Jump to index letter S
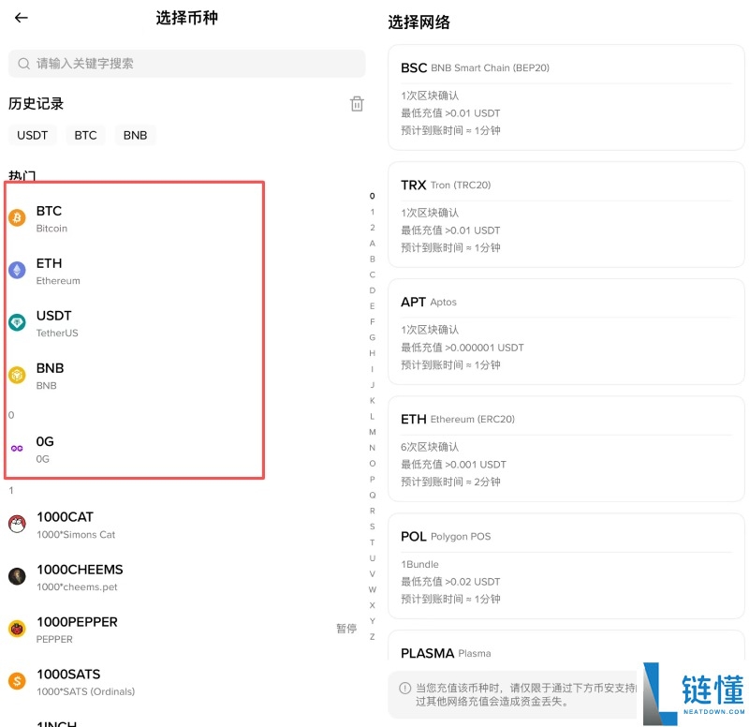 click(x=372, y=527)
